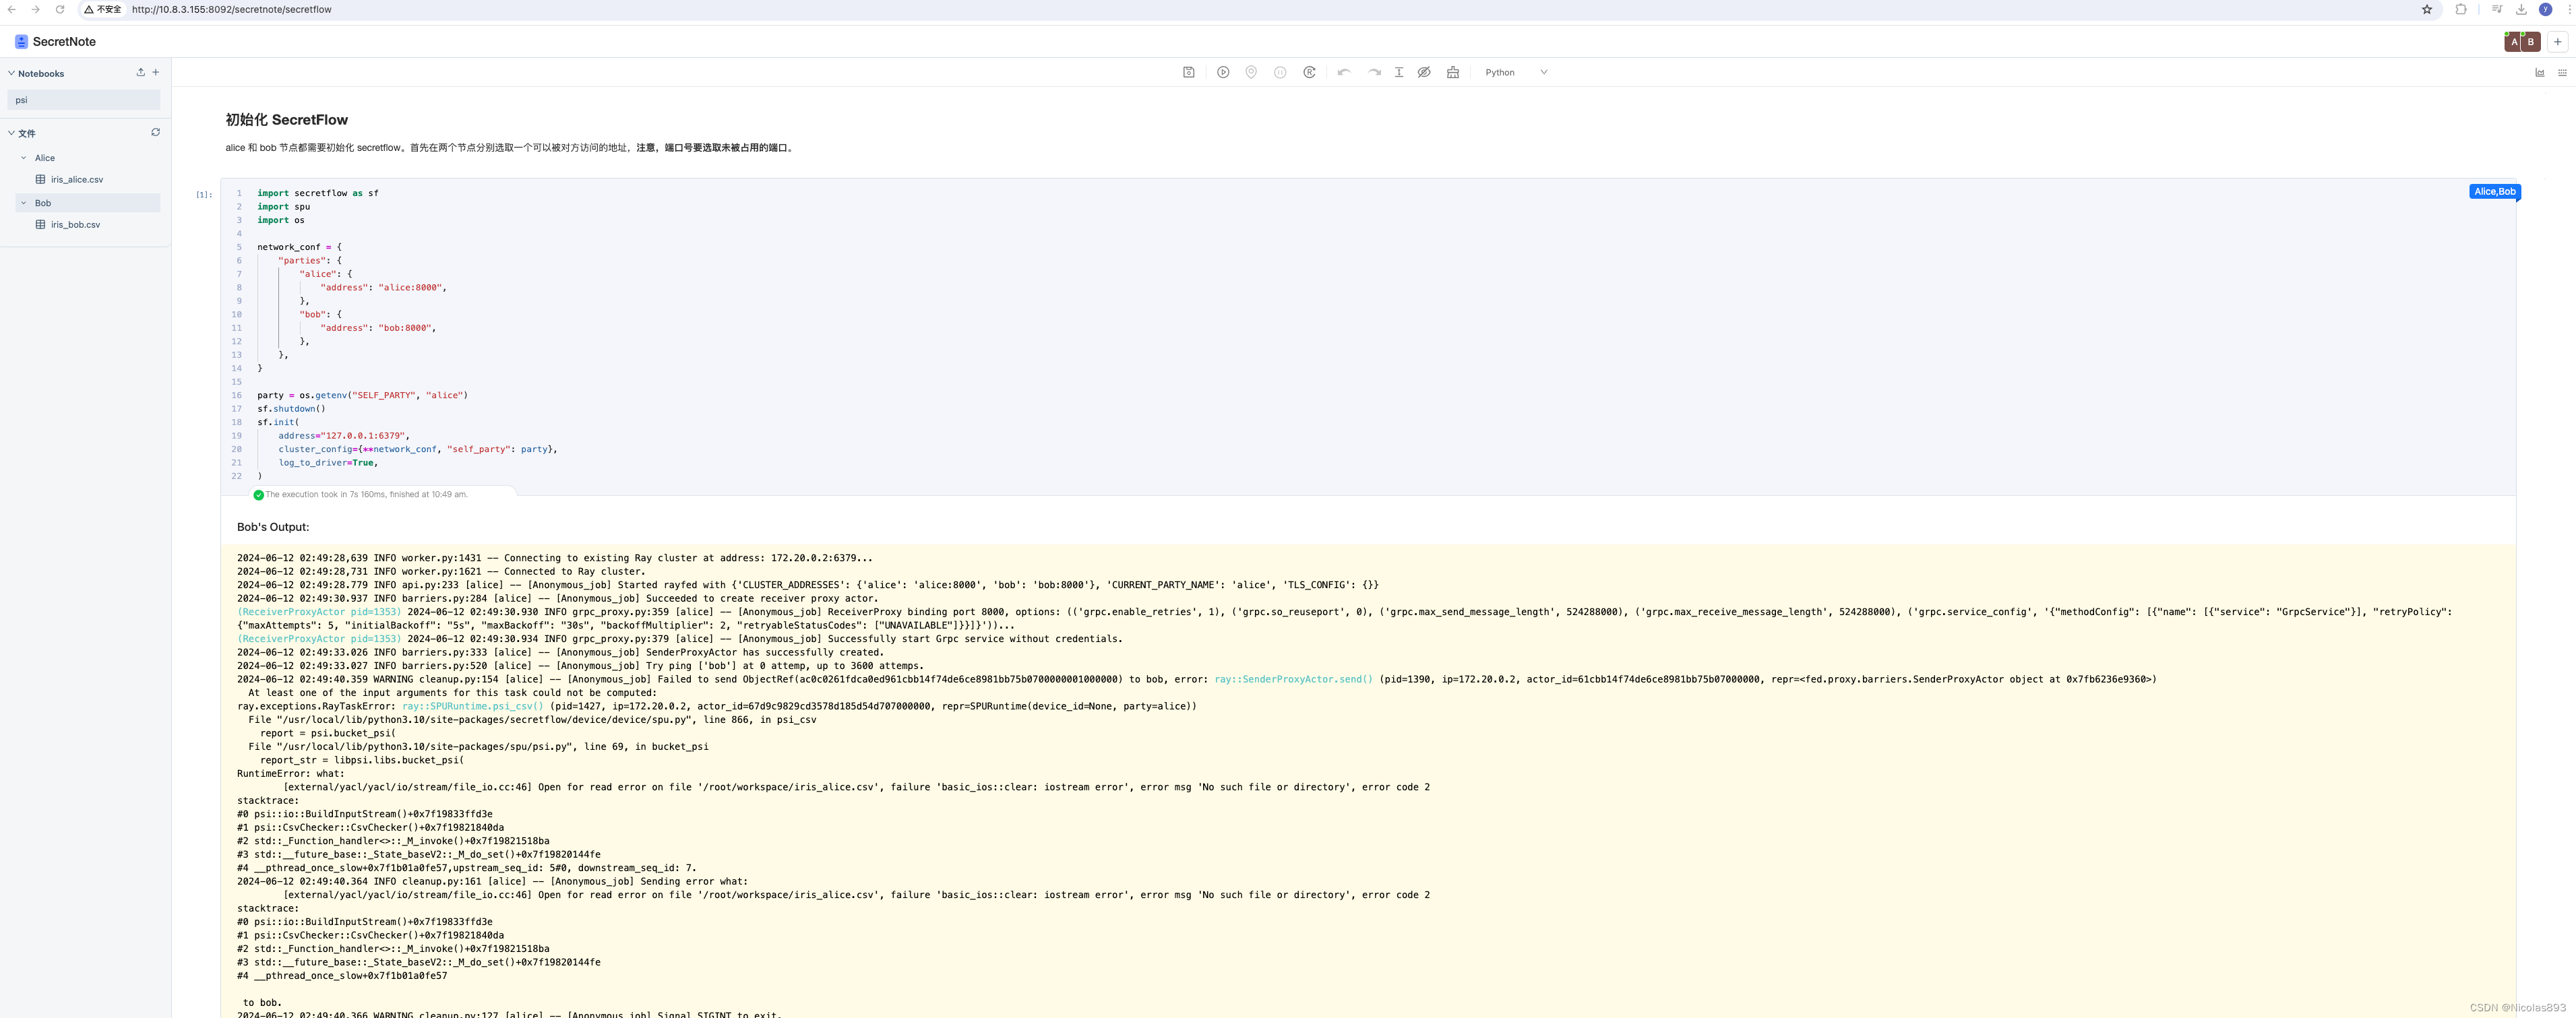Upload a notebook in Notebooks panel
The width and height of the screenshot is (2576, 1018).
(x=140, y=72)
